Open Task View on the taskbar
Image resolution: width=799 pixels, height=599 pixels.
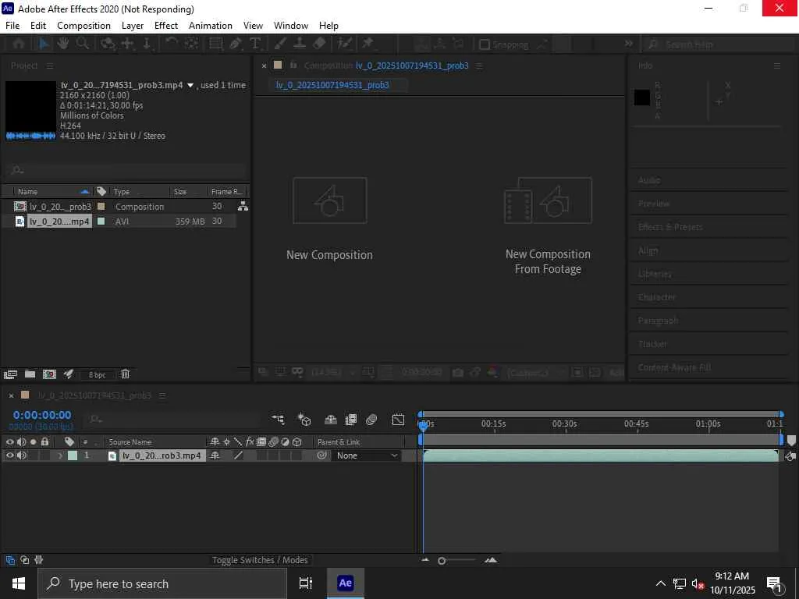306,583
